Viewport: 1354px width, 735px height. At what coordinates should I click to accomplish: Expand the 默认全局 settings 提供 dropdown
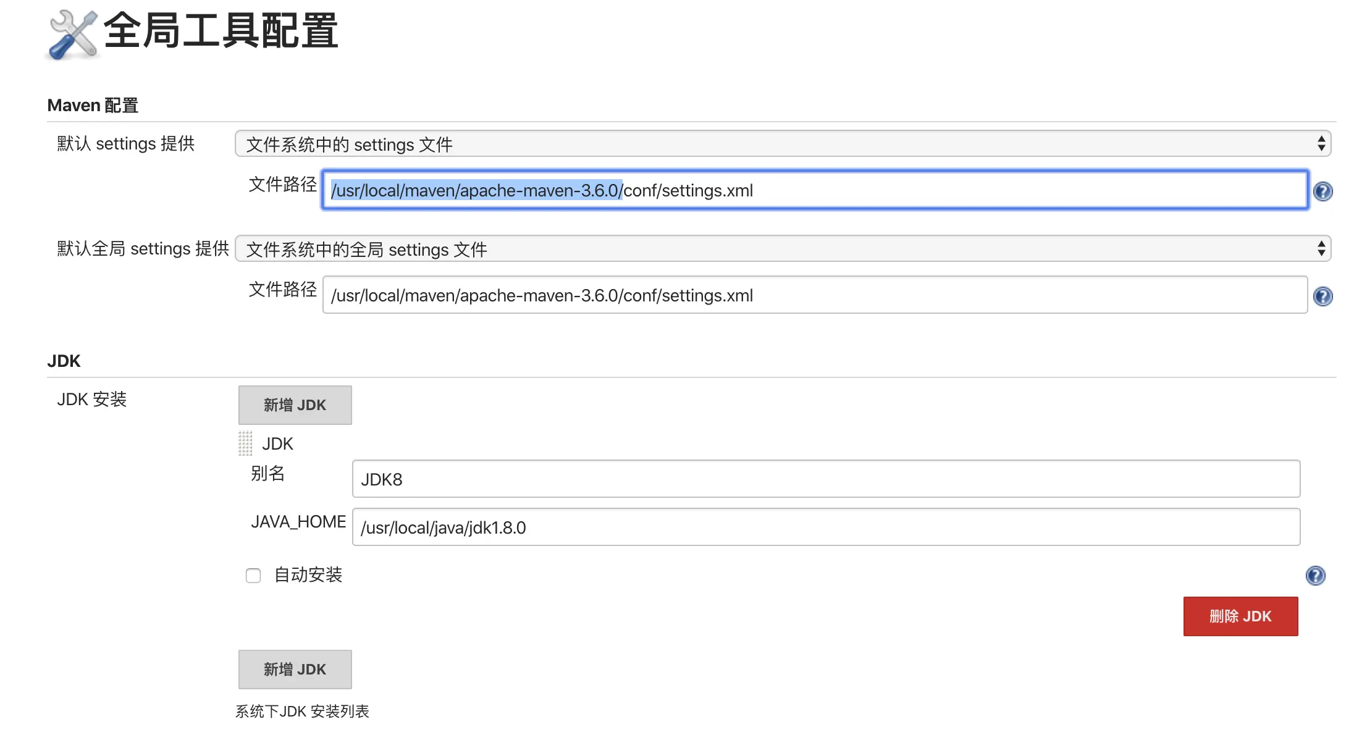click(782, 249)
